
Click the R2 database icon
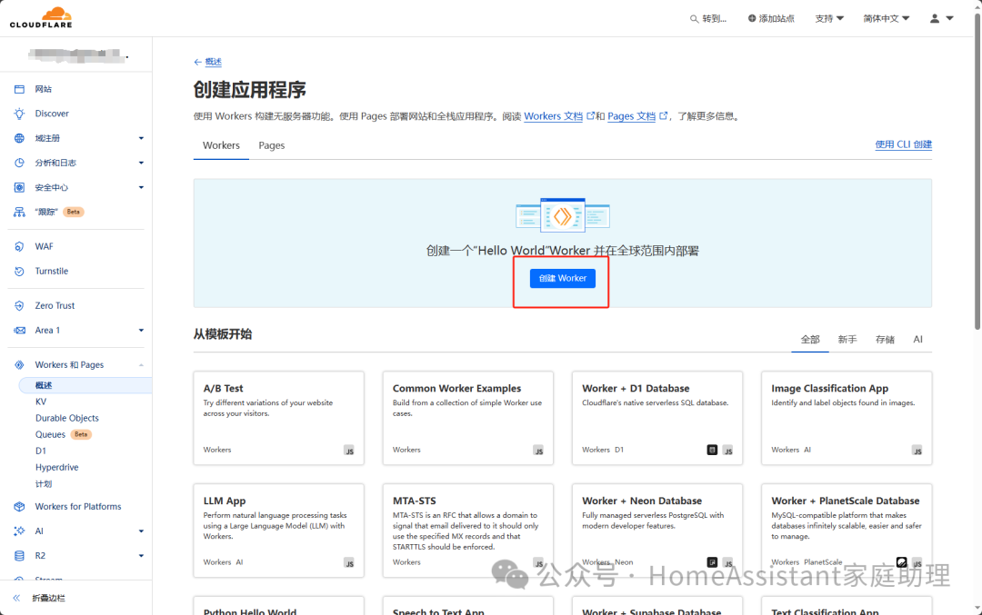click(19, 556)
